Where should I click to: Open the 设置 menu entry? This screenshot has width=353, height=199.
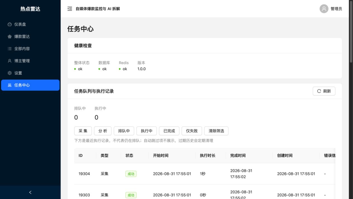coord(30,73)
